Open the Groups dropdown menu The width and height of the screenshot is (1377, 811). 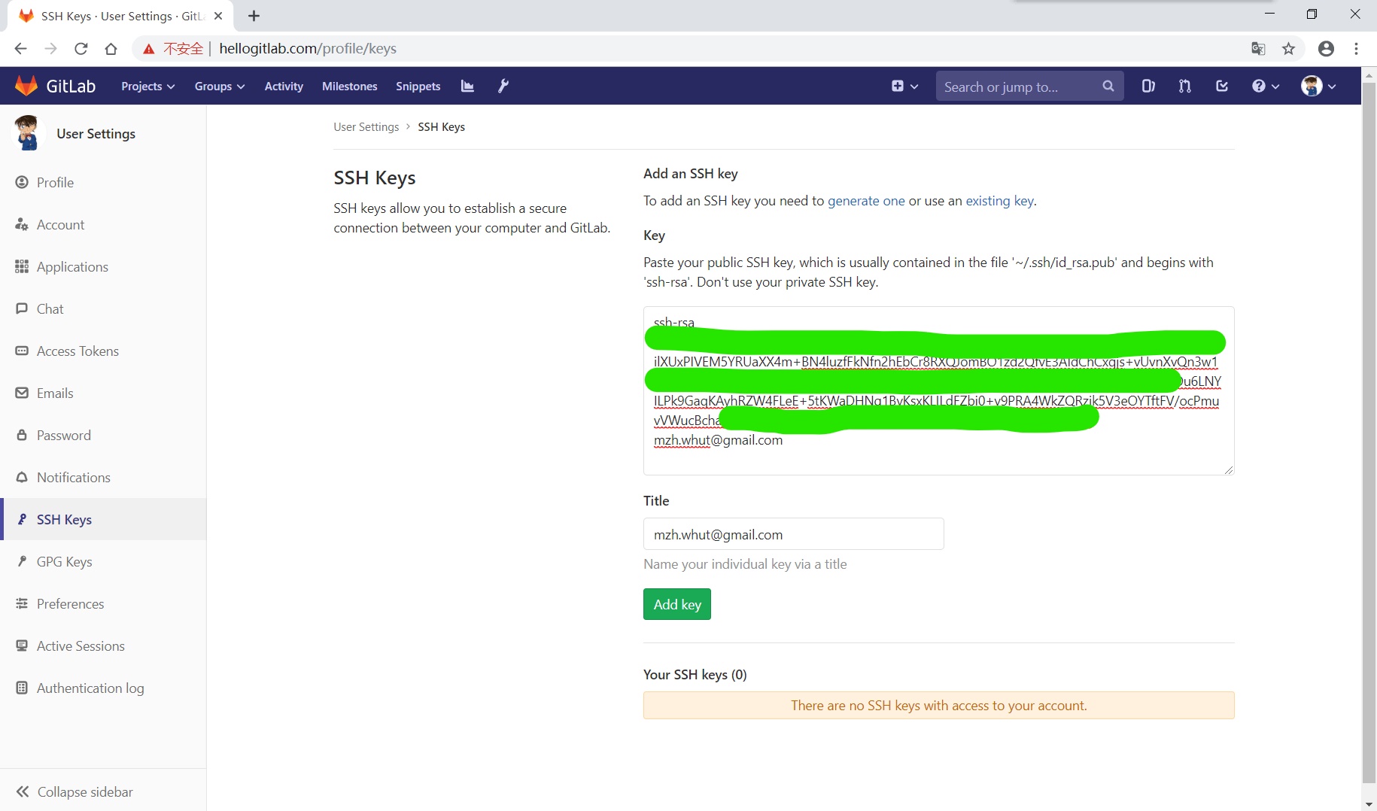pyautogui.click(x=219, y=87)
